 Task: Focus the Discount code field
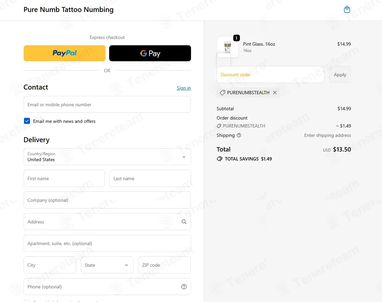271,75
